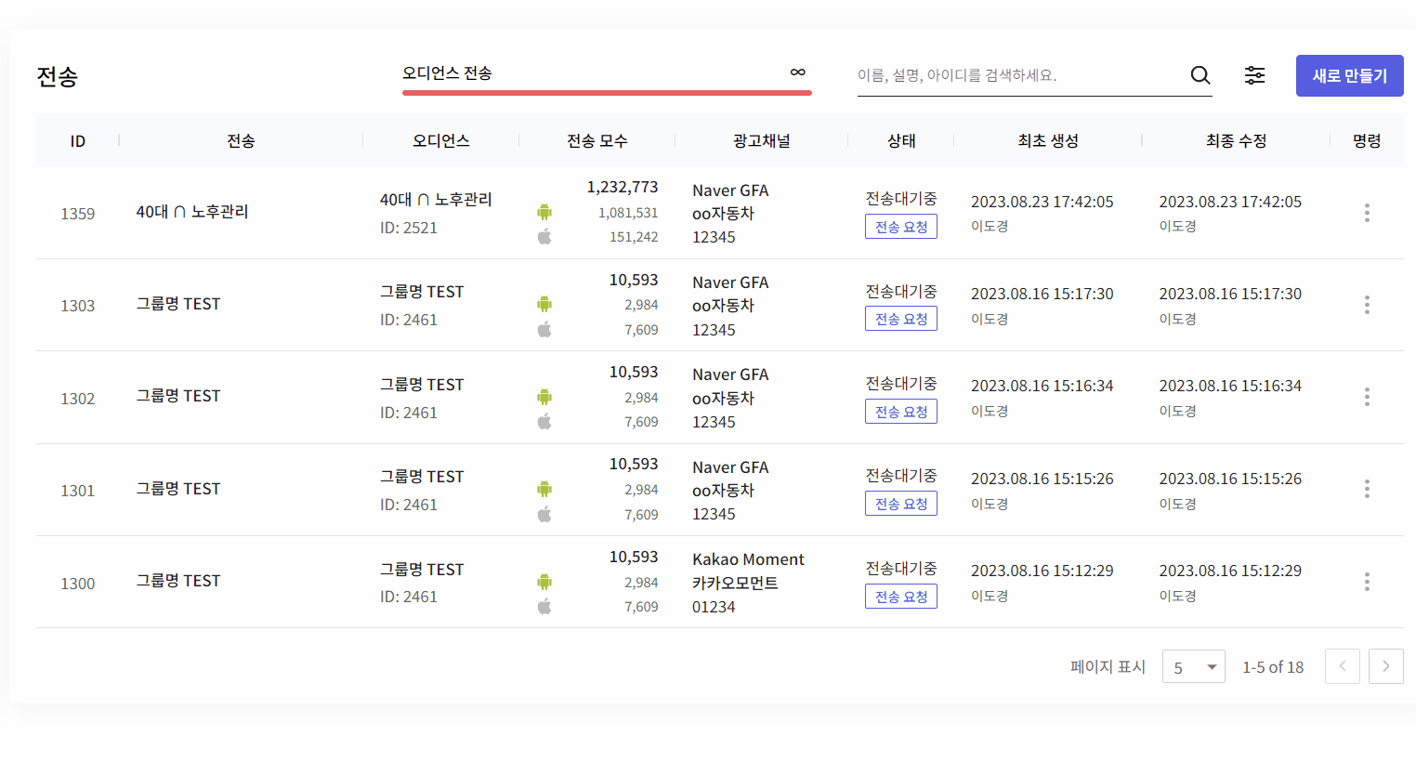Open the 오디언스 전송 selector
Image resolution: width=1416 pixels, height=762 pixels.
(x=595, y=73)
